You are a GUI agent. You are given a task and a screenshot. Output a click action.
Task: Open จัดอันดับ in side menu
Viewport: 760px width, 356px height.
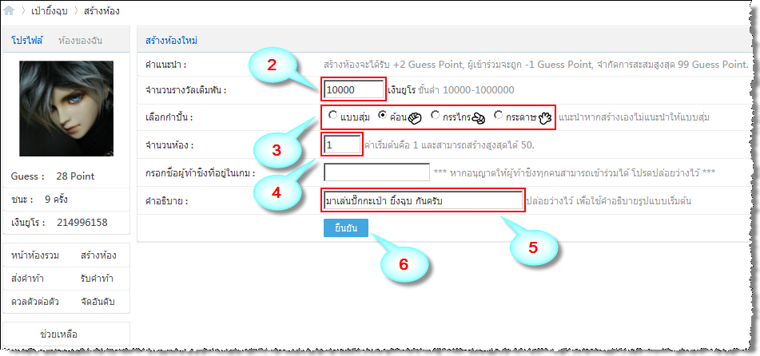pyautogui.click(x=98, y=302)
